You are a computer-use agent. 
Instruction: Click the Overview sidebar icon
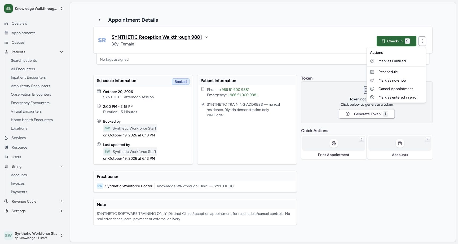pos(6,23)
